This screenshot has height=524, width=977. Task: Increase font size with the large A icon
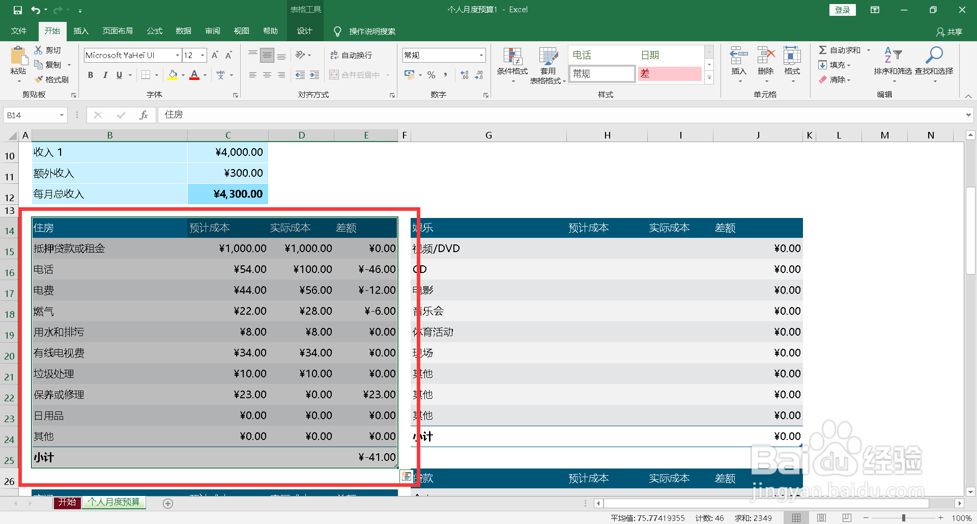click(215, 55)
